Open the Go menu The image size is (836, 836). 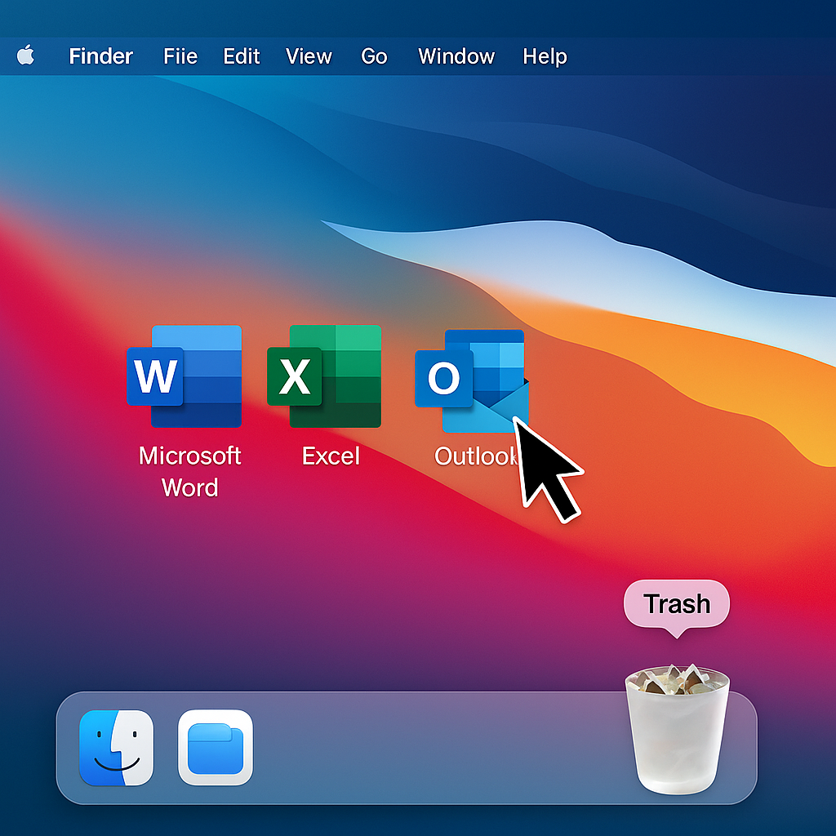[374, 56]
